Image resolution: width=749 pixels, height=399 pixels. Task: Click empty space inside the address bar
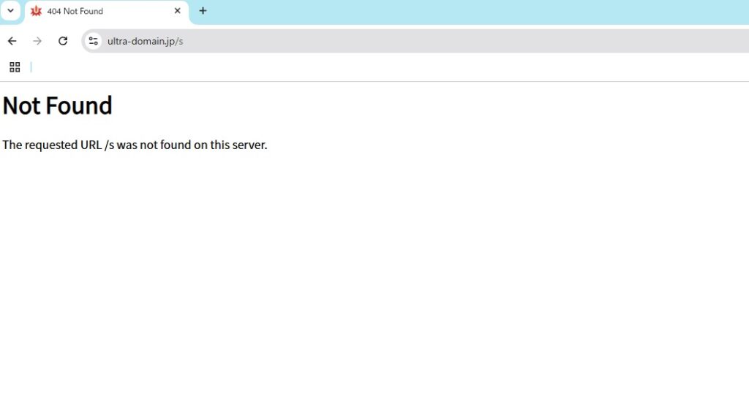(x=439, y=41)
